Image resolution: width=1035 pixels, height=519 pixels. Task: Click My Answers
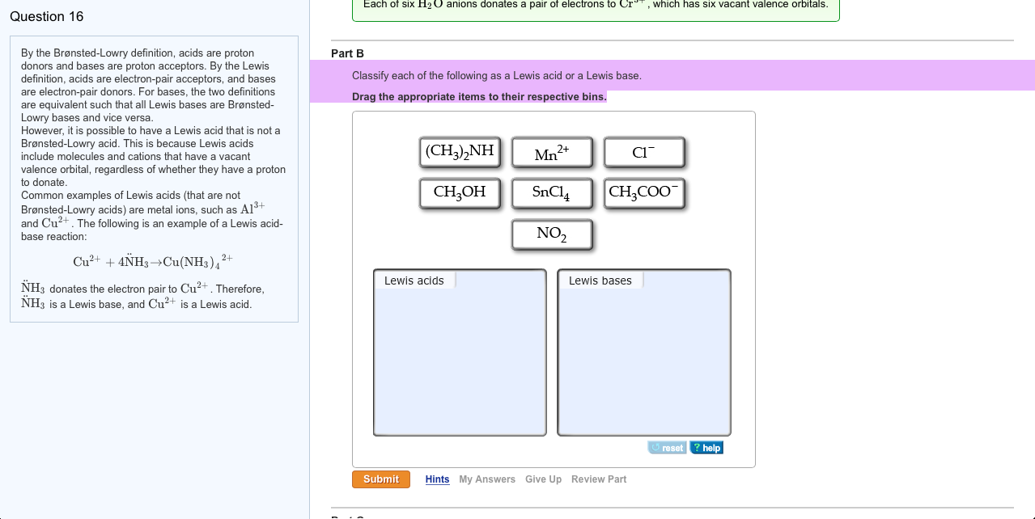(x=487, y=479)
